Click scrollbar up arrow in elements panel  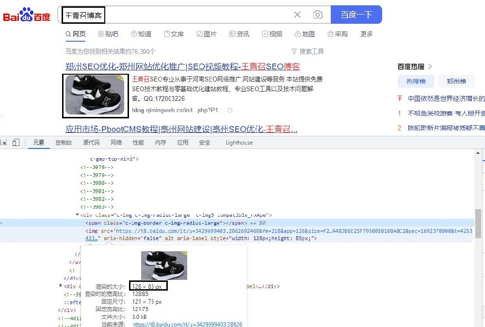pos(478,153)
